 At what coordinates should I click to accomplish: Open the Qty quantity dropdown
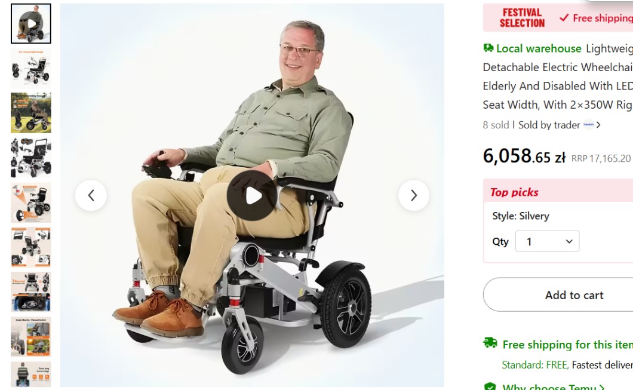pos(548,241)
